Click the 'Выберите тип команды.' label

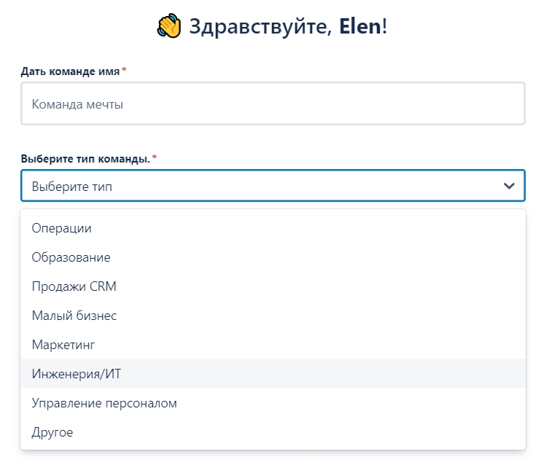(x=85, y=158)
